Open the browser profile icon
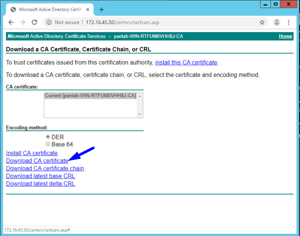 (276, 22)
